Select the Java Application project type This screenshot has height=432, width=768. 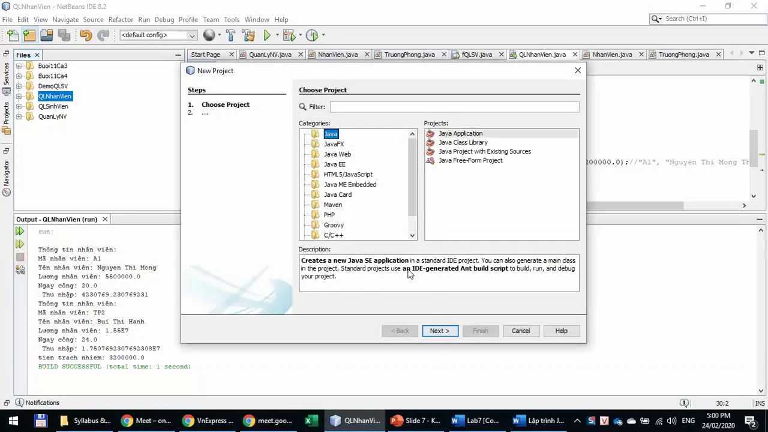[460, 134]
